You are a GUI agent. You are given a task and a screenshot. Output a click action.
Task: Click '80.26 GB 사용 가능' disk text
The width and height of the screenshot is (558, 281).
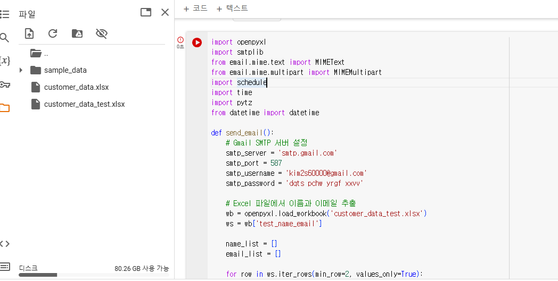tap(142, 269)
